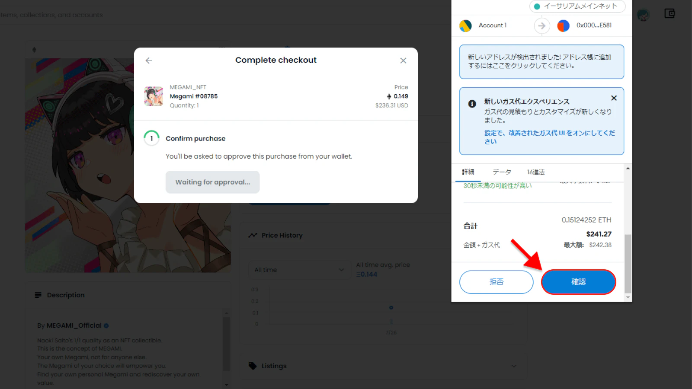Open the profile avatar in the header
Image resolution: width=692 pixels, height=389 pixels.
[643, 15]
